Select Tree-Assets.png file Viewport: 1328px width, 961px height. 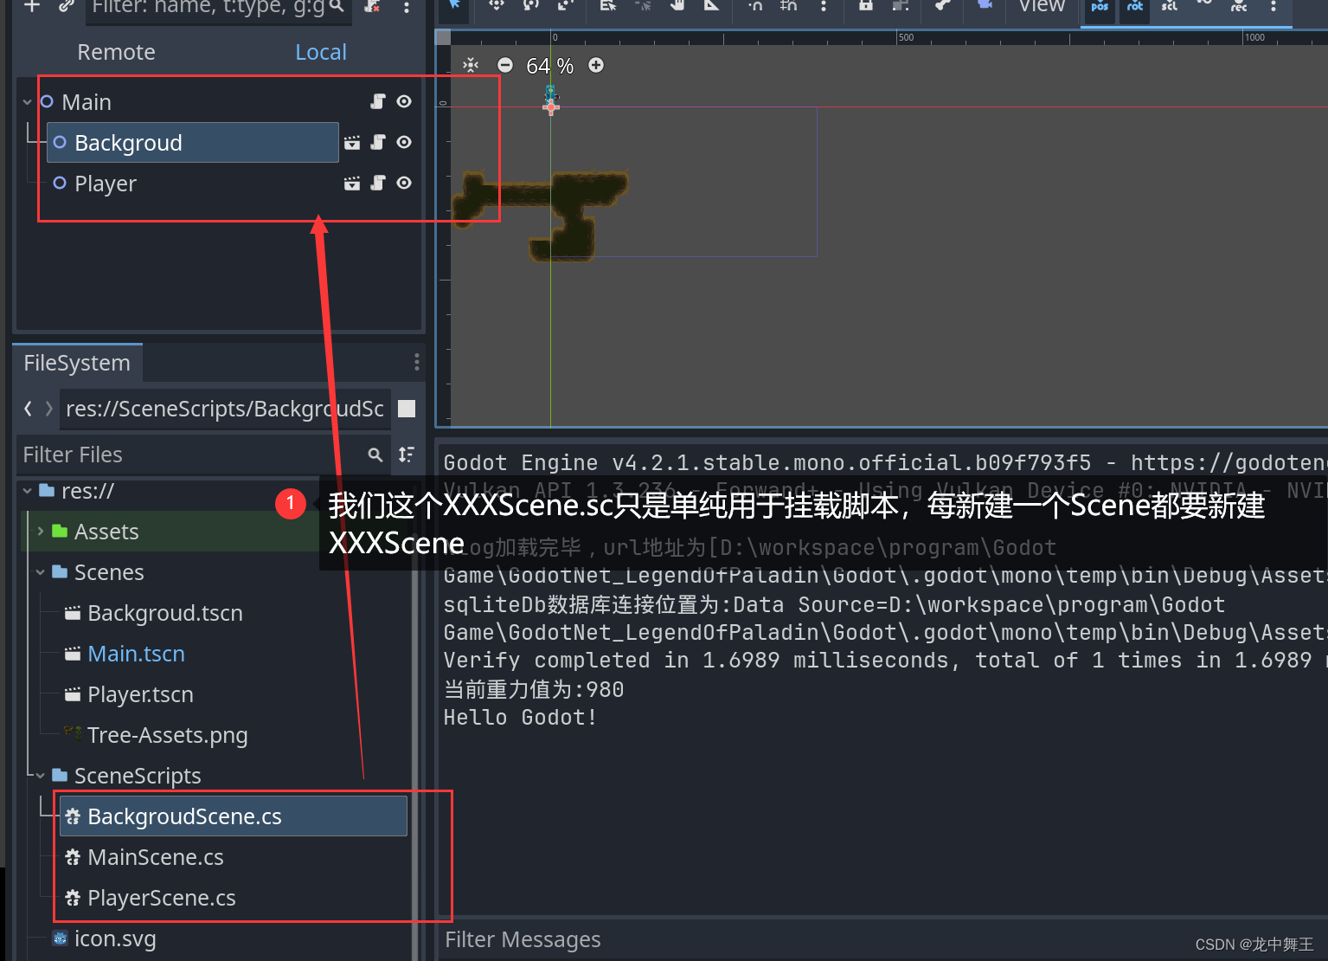pyautogui.click(x=167, y=735)
